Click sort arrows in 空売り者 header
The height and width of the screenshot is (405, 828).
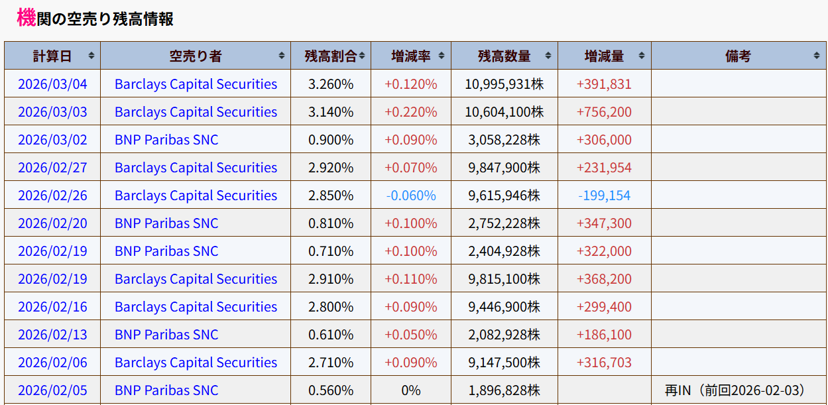point(282,56)
